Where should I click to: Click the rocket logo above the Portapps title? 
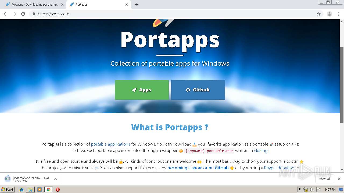tap(163, 23)
